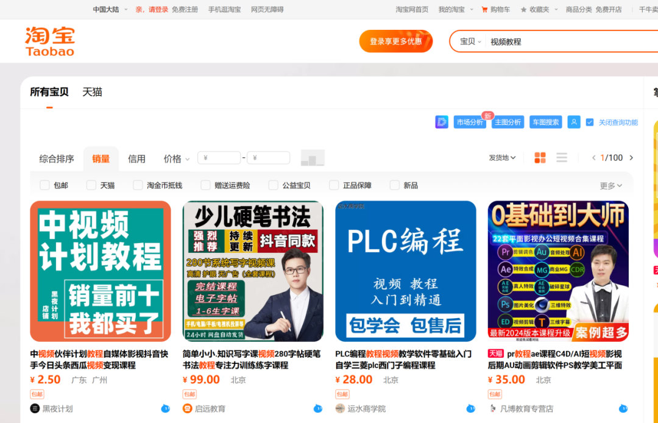Click 启远教育 shop avatar icon
This screenshot has width=658, height=423.
[188, 408]
